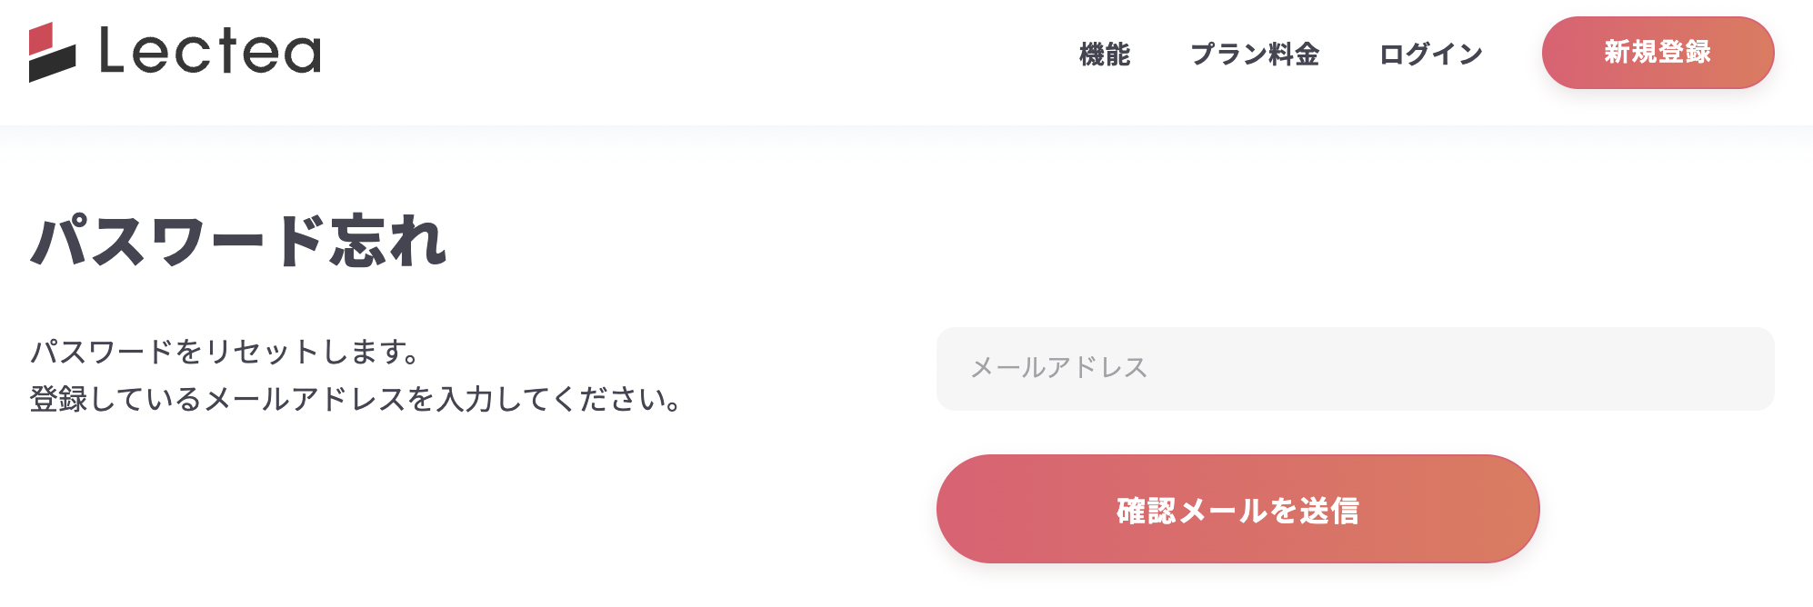Click the Lectea logo icon

point(52,52)
